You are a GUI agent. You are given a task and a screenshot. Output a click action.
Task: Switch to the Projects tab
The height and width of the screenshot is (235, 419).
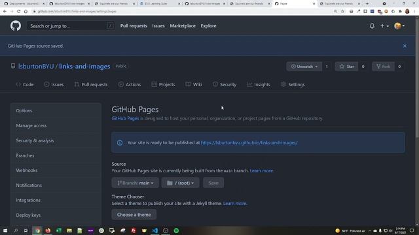coord(163,84)
